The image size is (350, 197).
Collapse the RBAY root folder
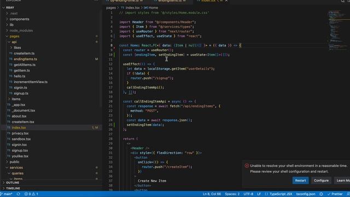10,8
